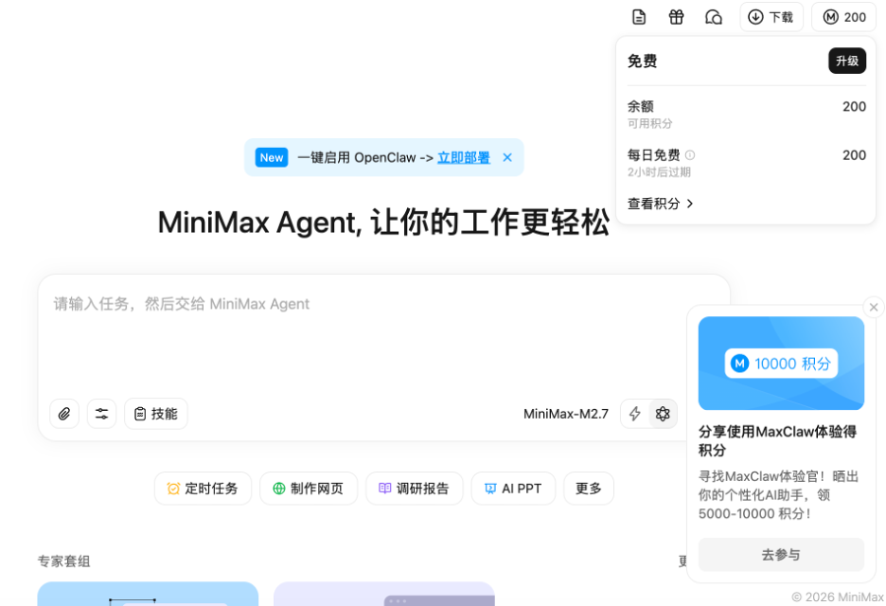Screen dimensions: 886x606
Task: Click the download arrow icon beside 下载
Action: click(x=755, y=17)
